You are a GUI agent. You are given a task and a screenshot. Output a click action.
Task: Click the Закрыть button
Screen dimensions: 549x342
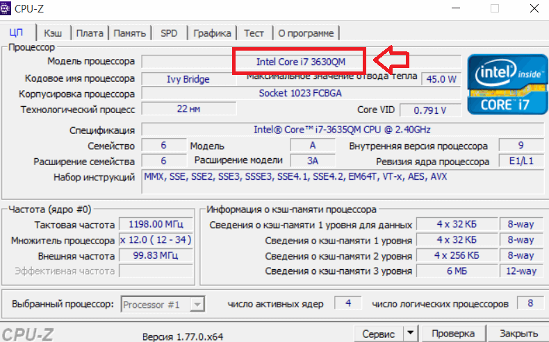pyautogui.click(x=518, y=334)
